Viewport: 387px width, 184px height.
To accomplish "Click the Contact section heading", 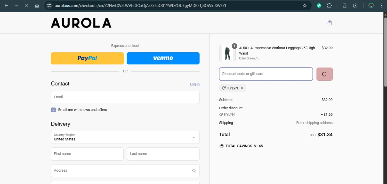I will point(60,84).
